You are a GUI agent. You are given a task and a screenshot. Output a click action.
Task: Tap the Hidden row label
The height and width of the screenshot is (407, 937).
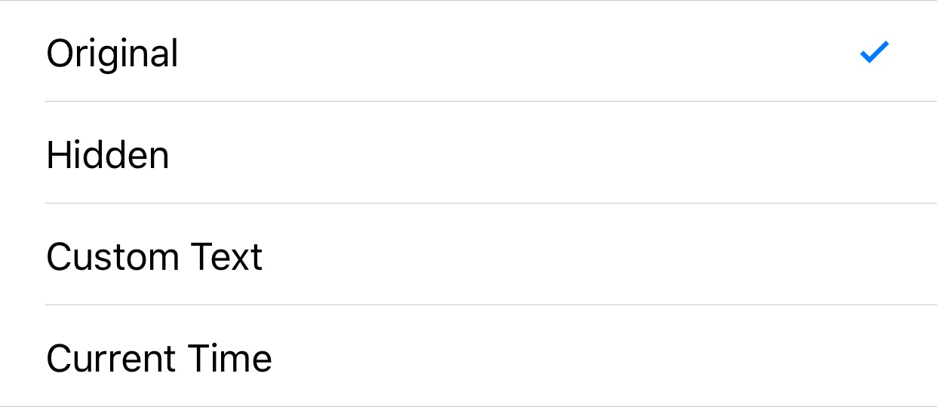click(108, 155)
